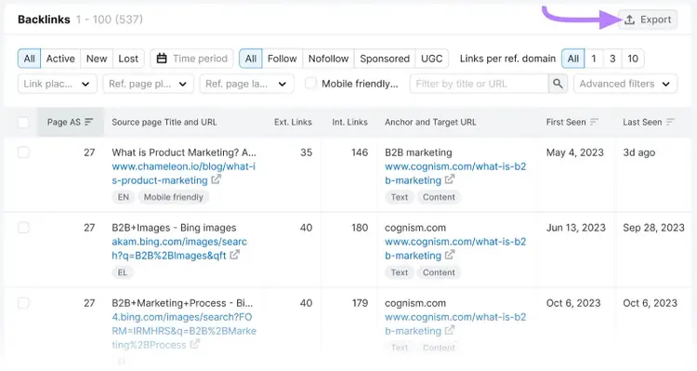Click the EL language tag
This screenshot has height=371, width=697.
pyautogui.click(x=123, y=272)
